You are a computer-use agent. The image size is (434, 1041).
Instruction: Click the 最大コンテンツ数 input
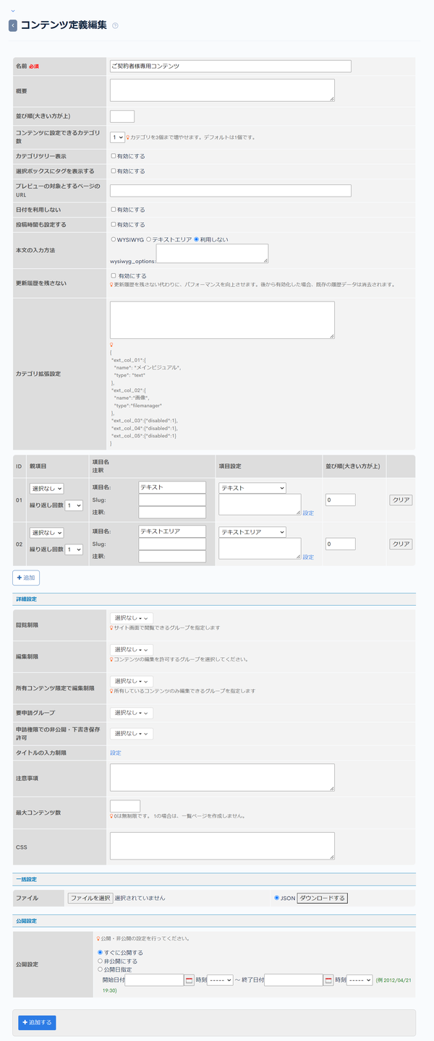125,805
